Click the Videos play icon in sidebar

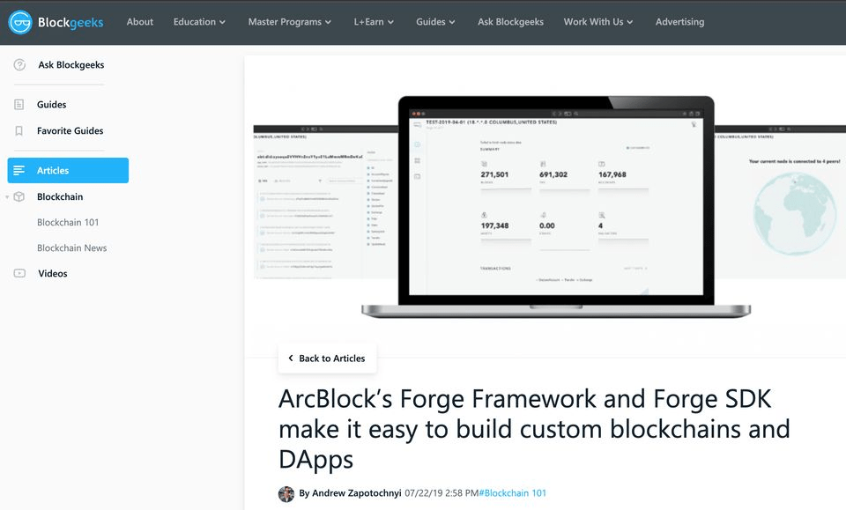19,273
